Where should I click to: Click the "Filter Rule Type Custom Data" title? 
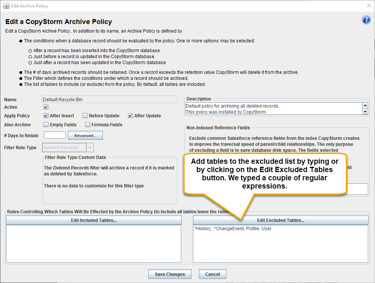tap(75, 157)
